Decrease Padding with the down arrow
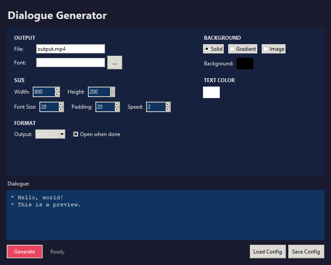The image size is (331, 265). pos(117,109)
